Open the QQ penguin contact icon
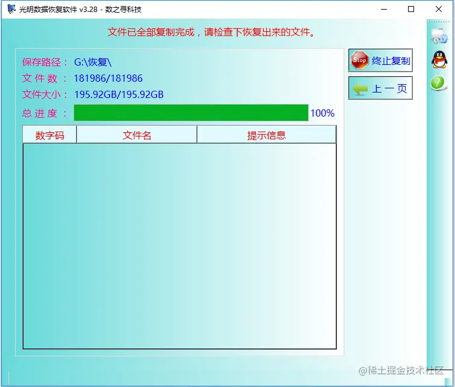 (439, 59)
